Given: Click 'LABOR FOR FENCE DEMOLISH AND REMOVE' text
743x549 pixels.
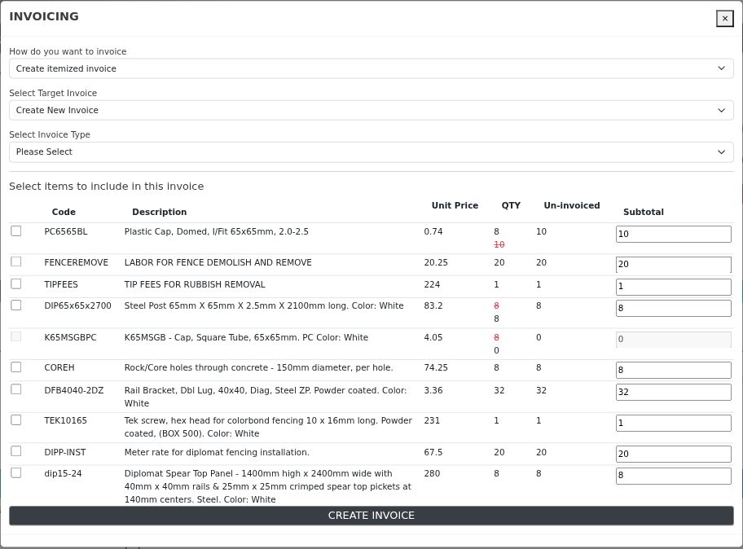Looking at the screenshot, I should 218,262.
